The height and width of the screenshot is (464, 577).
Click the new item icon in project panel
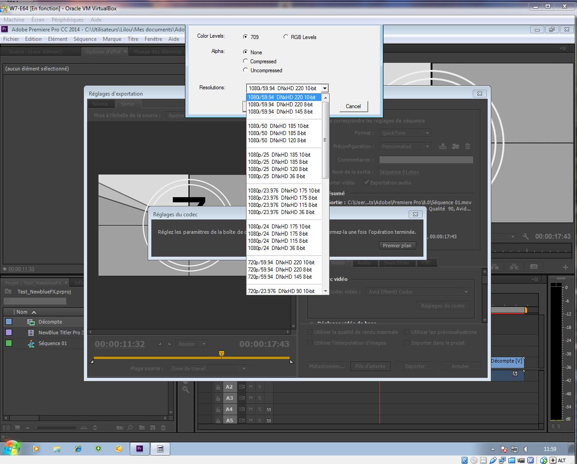click(x=152, y=428)
